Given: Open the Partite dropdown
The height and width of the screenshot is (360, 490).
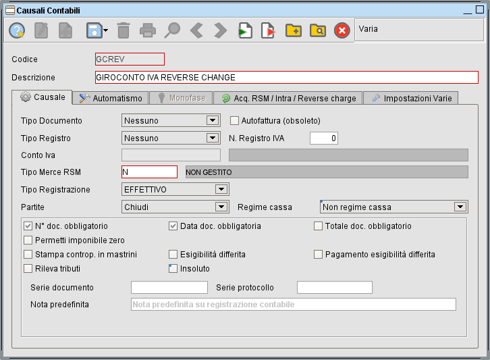Looking at the screenshot, I should point(221,207).
